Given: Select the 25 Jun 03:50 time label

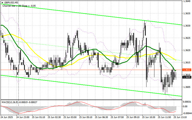Looking at the screenshot, I should [70, 117].
